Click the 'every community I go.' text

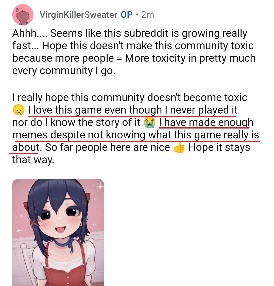[x=64, y=71]
